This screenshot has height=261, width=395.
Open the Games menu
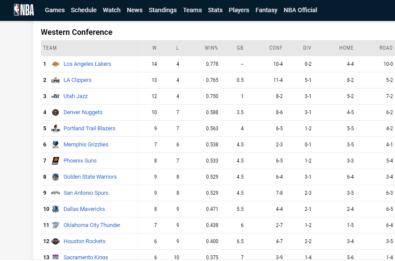coord(55,10)
